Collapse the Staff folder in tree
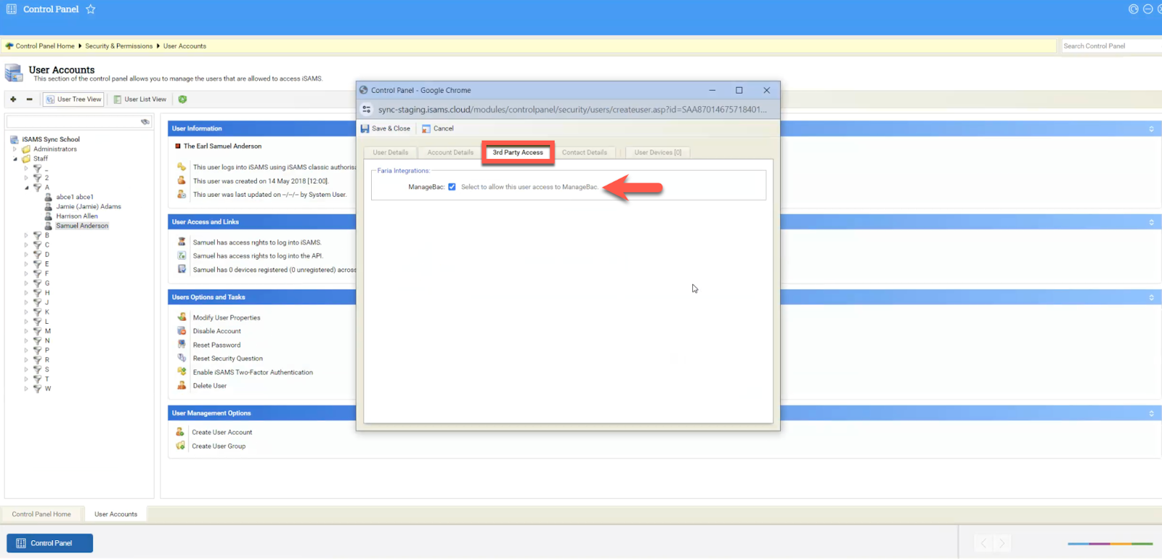The width and height of the screenshot is (1162, 559). 15,159
